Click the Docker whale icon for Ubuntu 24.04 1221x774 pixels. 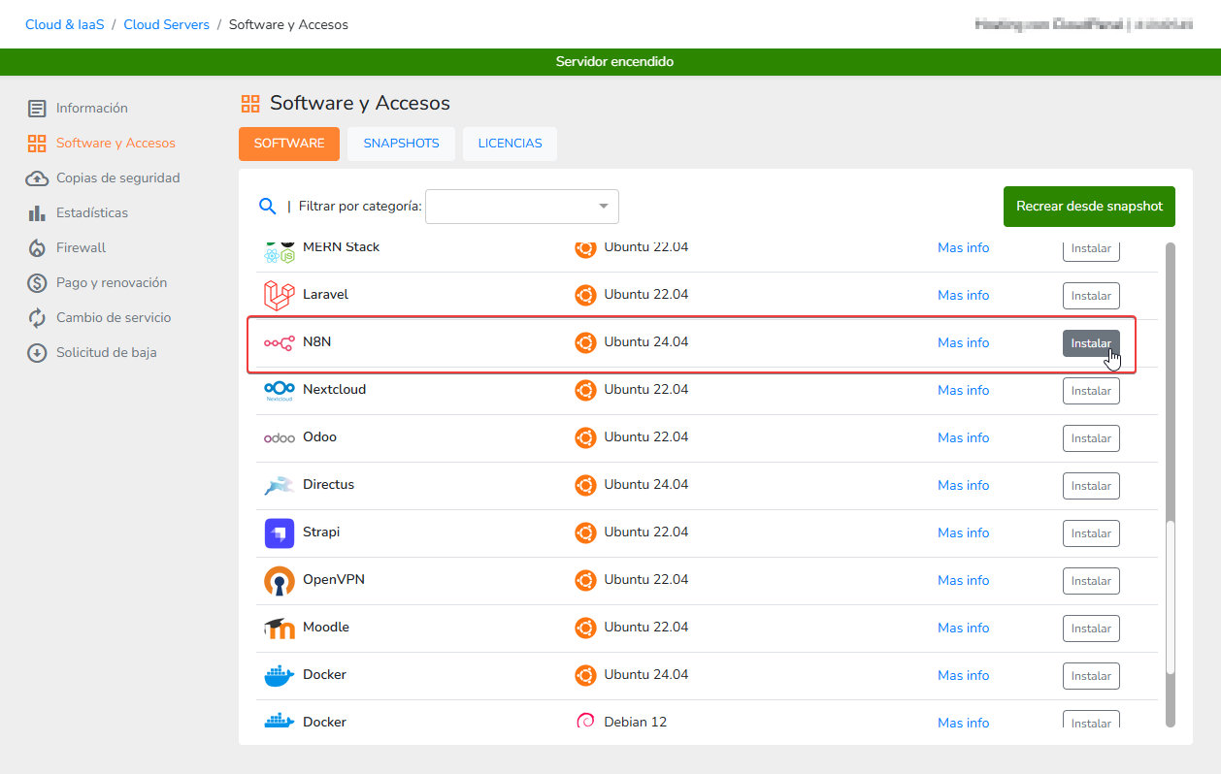point(280,676)
